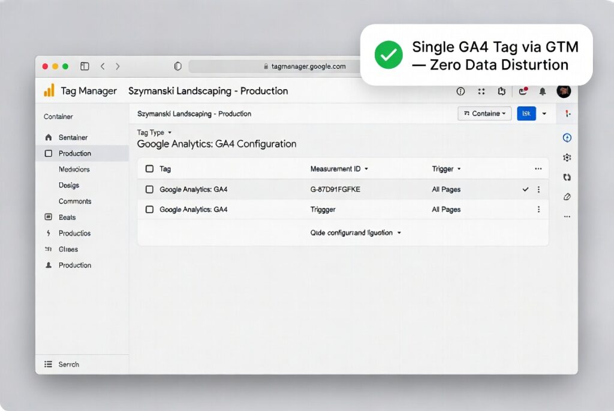Open the three-dot menu in right rail
This screenshot has width=614, height=411.
[x=567, y=217]
